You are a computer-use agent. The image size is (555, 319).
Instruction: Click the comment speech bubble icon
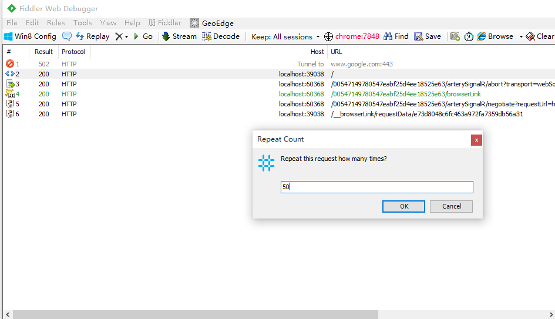point(67,36)
